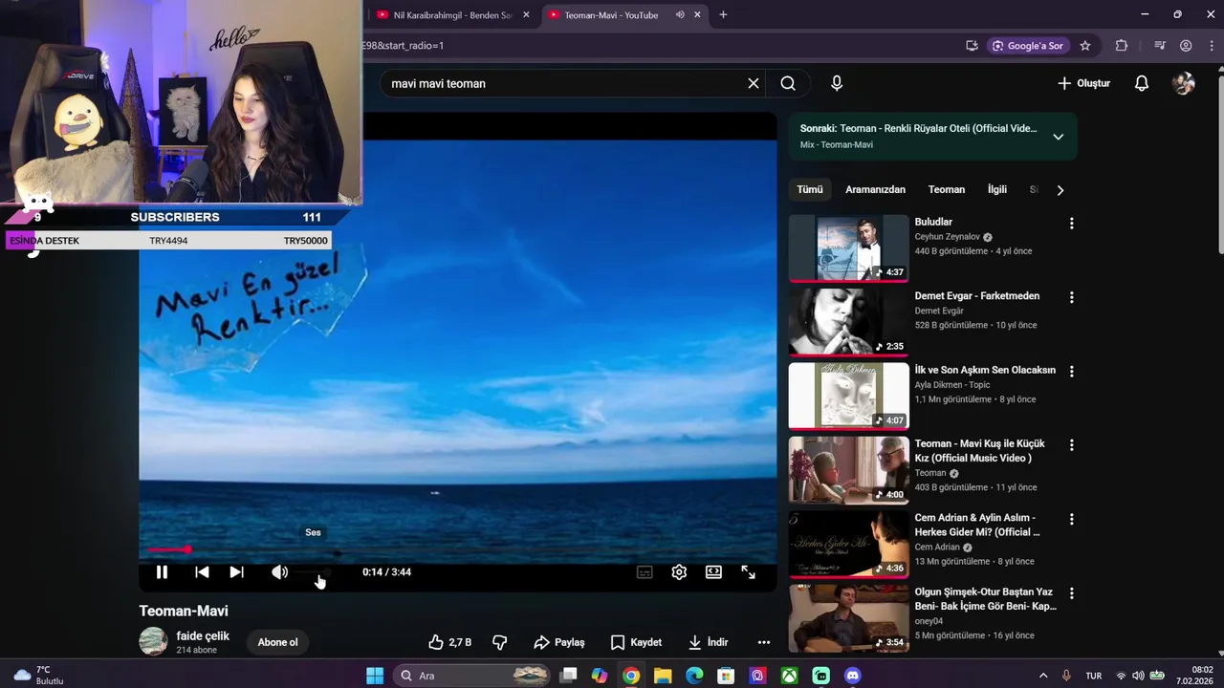This screenshot has height=688, width=1224.
Task: Open more actions menu under the video
Action: tap(763, 642)
